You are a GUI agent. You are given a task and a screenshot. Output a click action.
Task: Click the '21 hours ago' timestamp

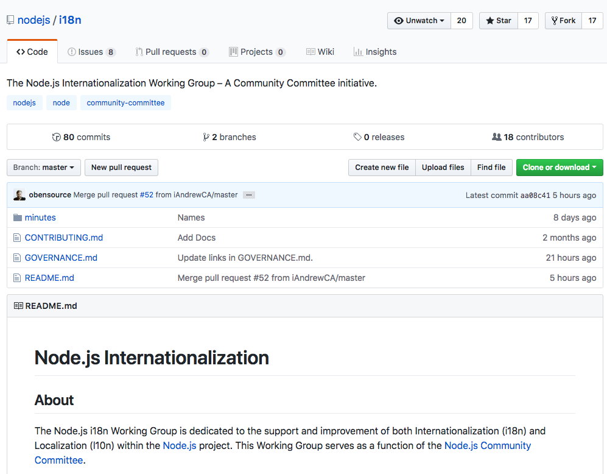pyautogui.click(x=571, y=258)
